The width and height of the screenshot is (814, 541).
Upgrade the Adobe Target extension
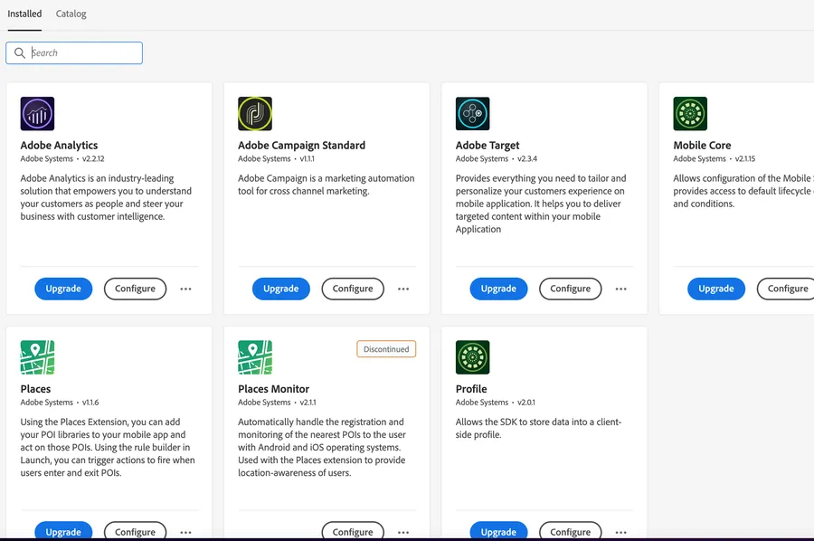pyautogui.click(x=498, y=289)
